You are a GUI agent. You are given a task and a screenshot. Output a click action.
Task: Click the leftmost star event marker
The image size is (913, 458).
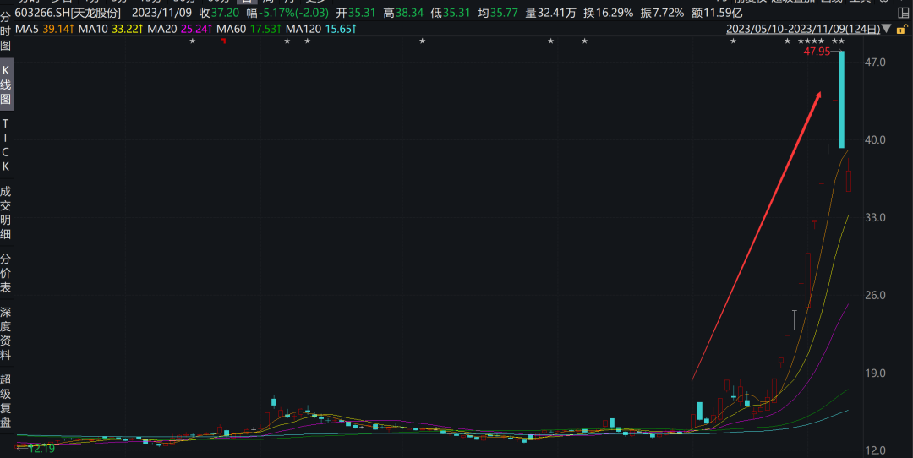click(192, 41)
